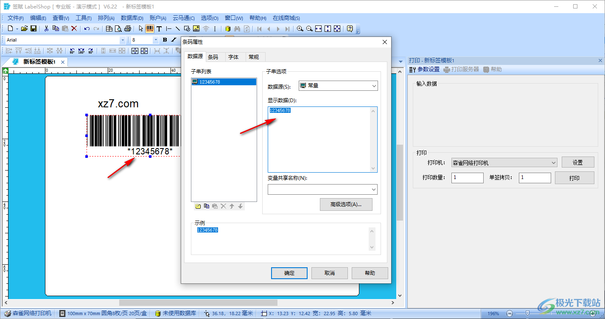Viewport: 605px width, 319px height.
Task: Click the Undo arrow icon
Action: [87, 28]
